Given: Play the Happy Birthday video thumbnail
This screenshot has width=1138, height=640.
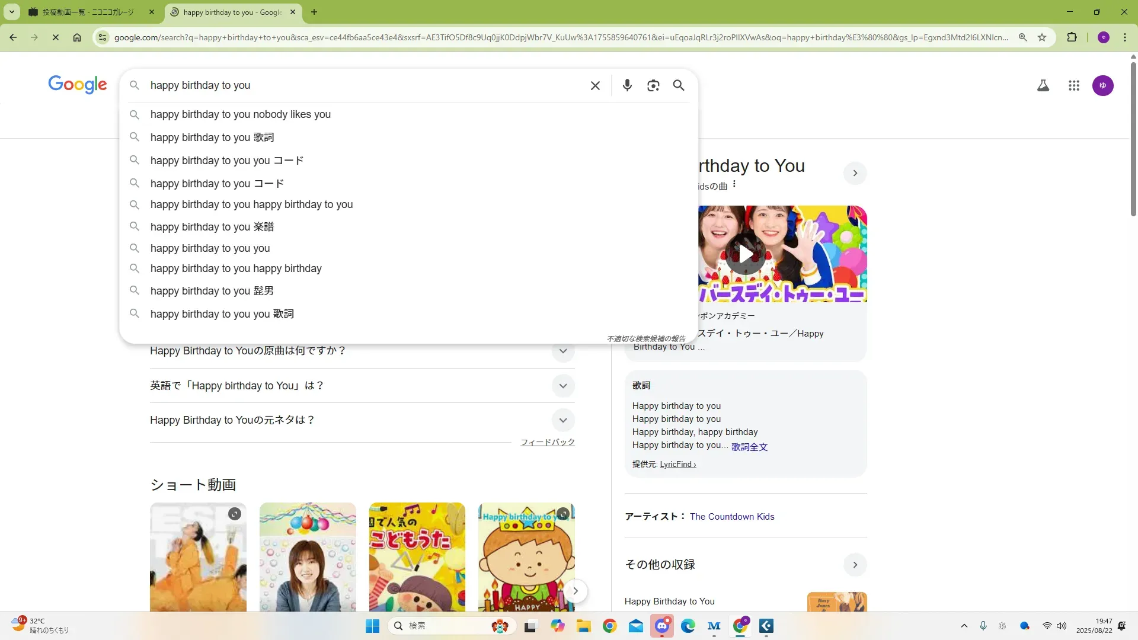Looking at the screenshot, I should [x=745, y=254].
